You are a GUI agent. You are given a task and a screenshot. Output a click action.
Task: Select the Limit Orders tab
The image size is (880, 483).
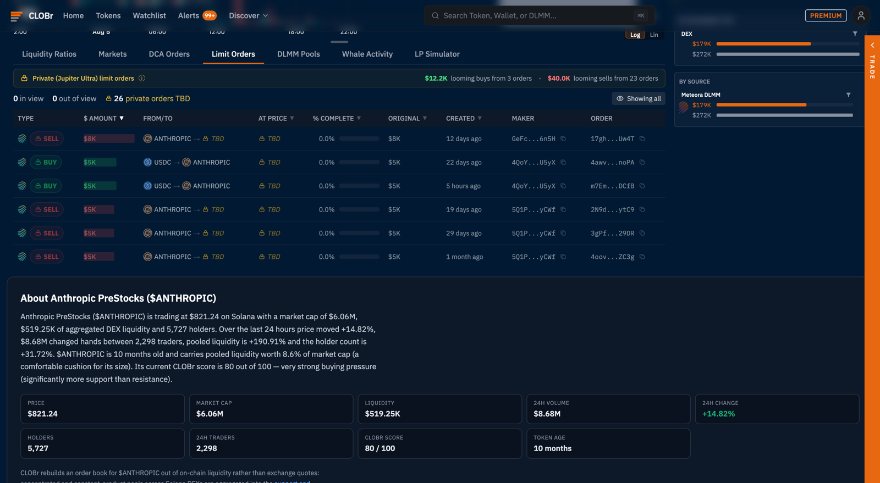[x=233, y=54]
